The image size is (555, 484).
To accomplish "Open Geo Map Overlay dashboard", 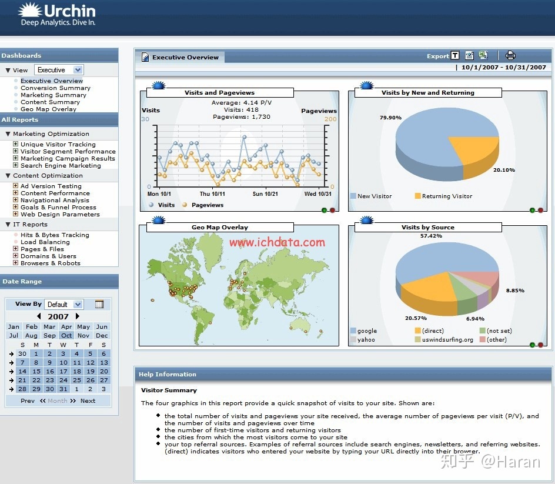I will (x=48, y=109).
